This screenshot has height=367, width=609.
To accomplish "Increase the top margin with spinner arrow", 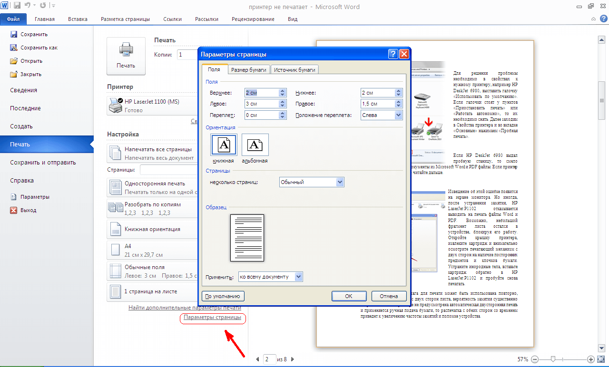I will pos(283,90).
